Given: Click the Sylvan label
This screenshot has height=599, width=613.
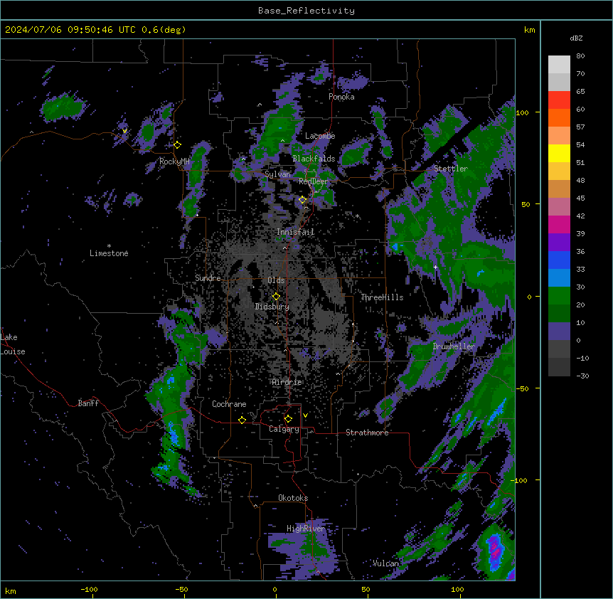Looking at the screenshot, I should coord(277,174).
